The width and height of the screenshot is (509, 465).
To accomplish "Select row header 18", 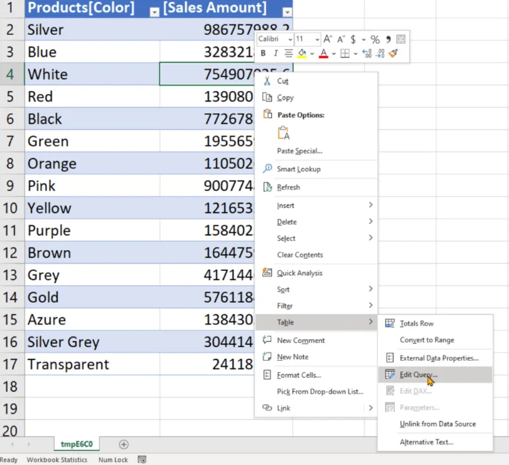I will (x=11, y=387).
